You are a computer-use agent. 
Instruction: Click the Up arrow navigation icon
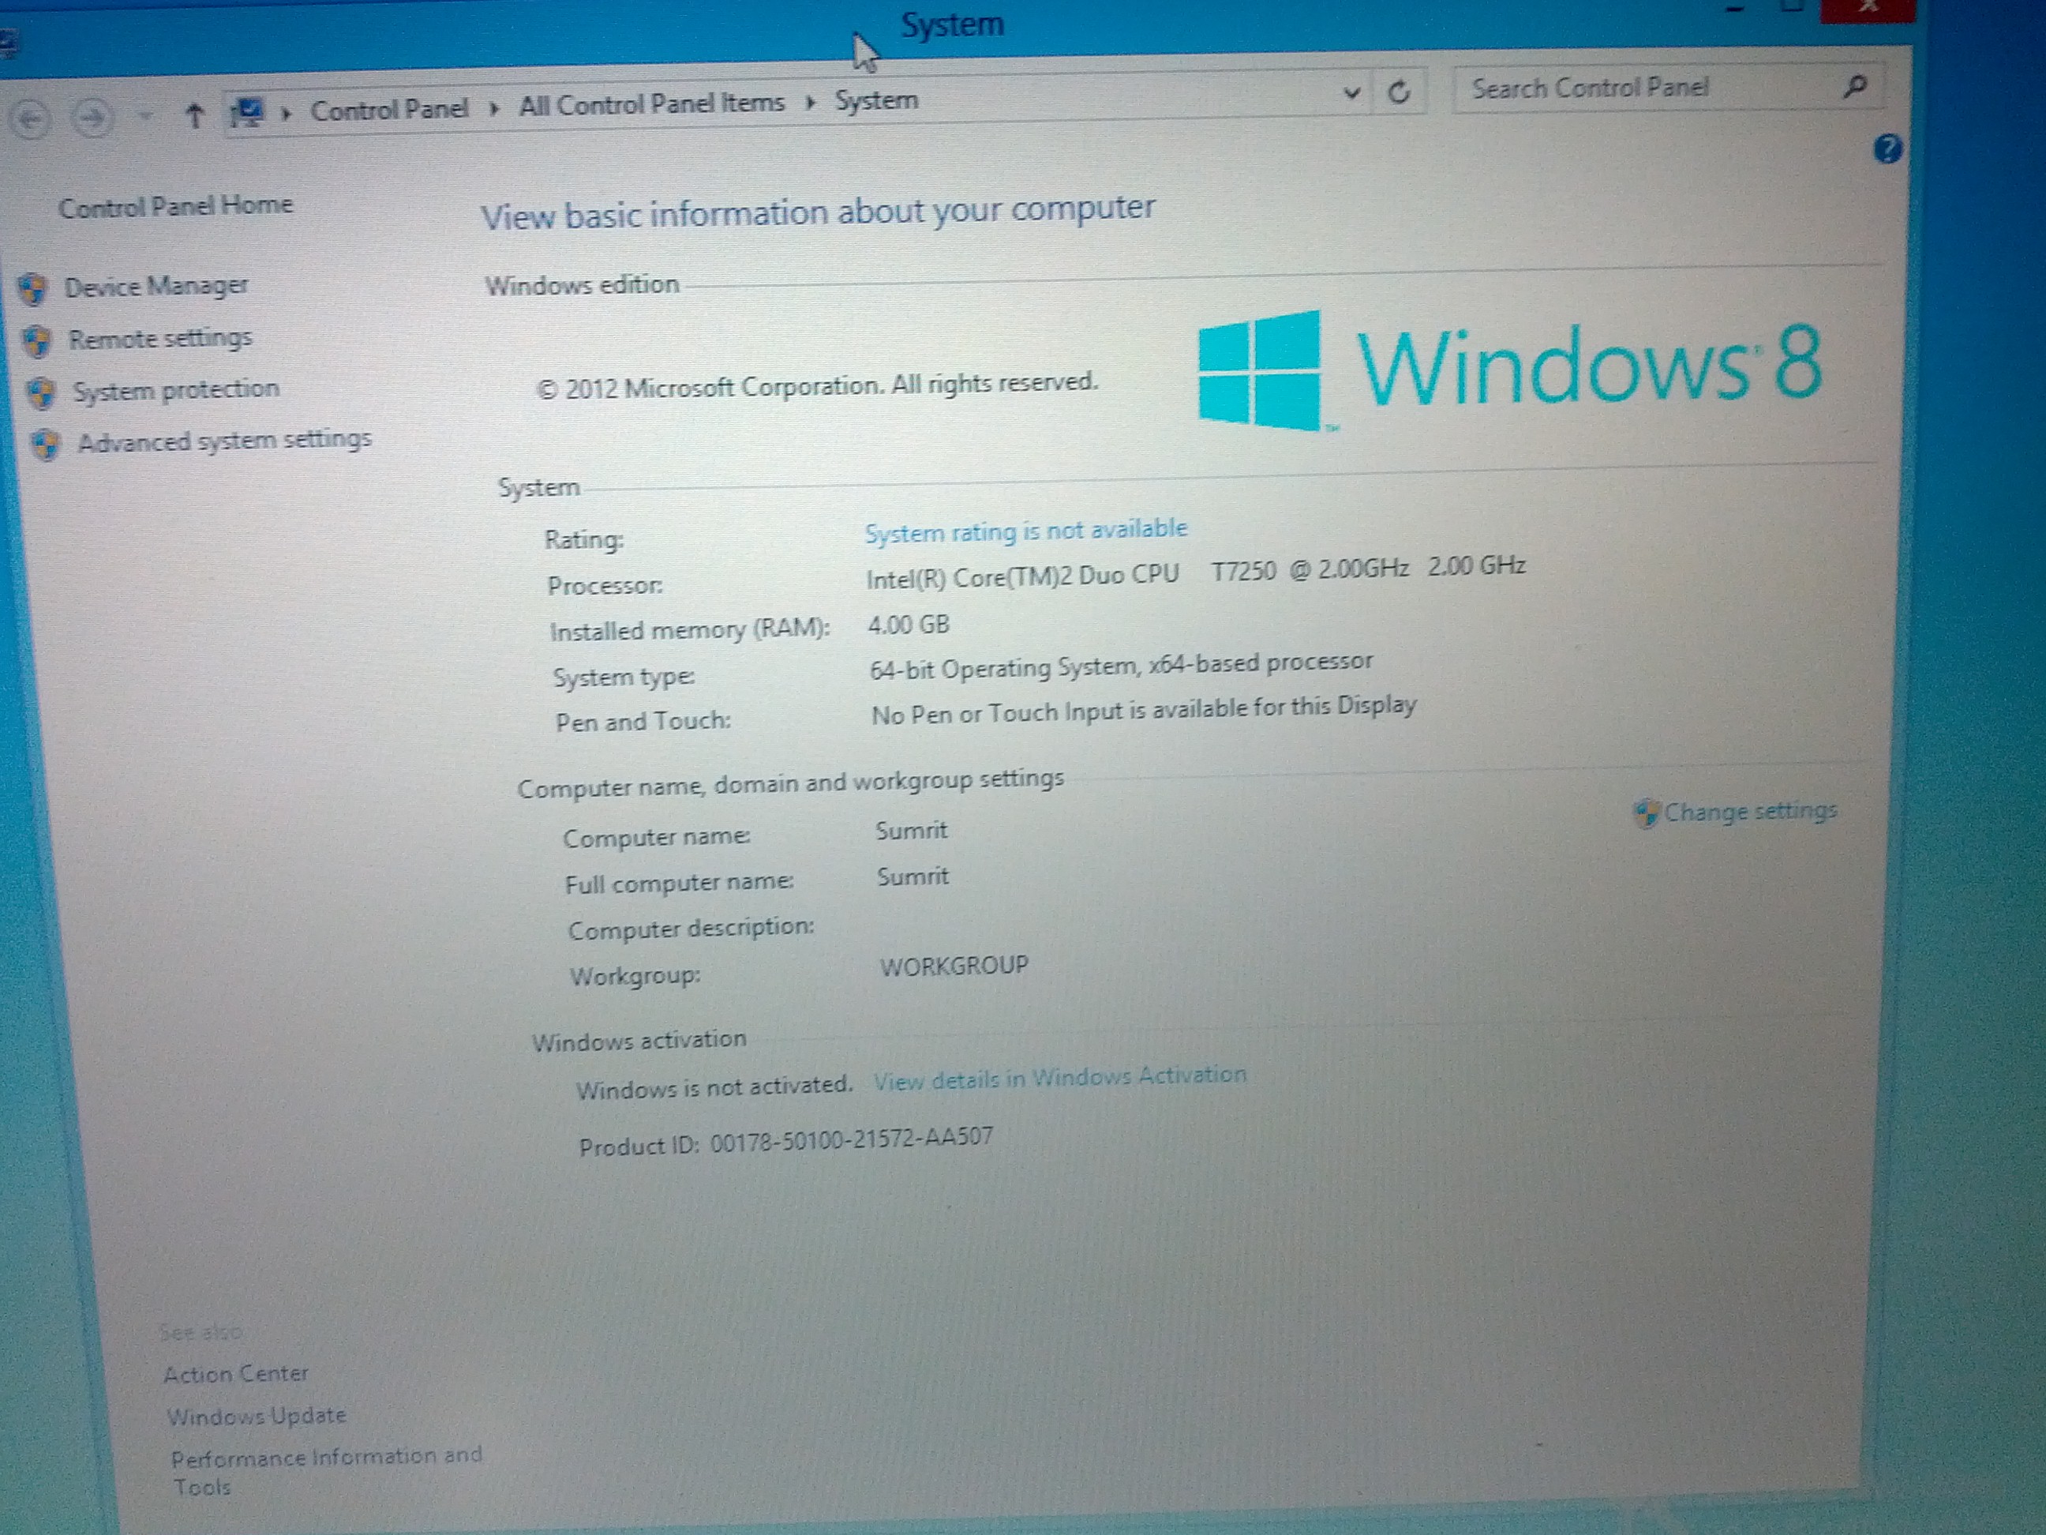pyautogui.click(x=194, y=117)
